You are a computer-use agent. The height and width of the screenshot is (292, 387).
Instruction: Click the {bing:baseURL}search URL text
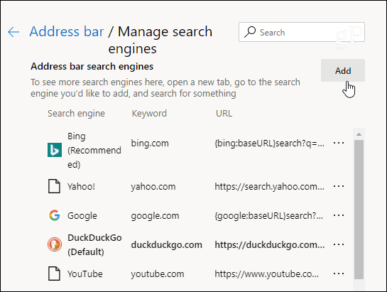coord(270,144)
